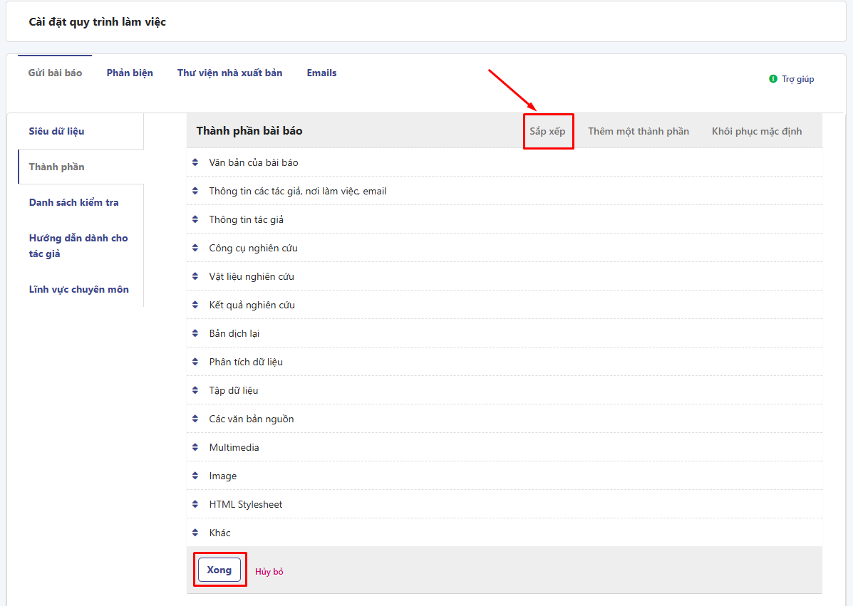Click the reorder arrows beside Tập dữ liệu
Viewport: 853px width, 606px height.
tap(195, 390)
